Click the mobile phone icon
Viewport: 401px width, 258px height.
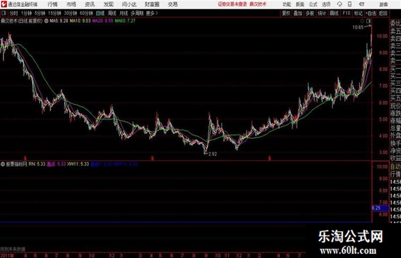tap(350, 4)
